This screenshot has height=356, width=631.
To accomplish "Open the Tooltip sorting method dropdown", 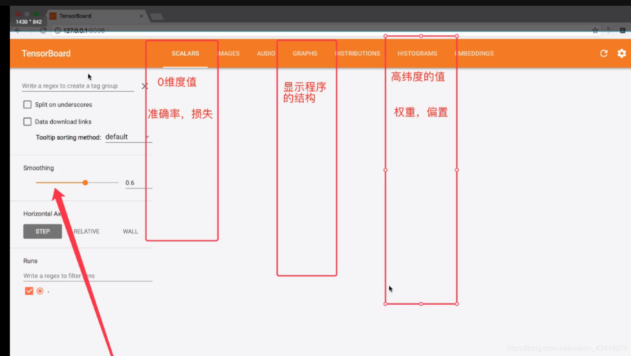I will pyautogui.click(x=128, y=137).
